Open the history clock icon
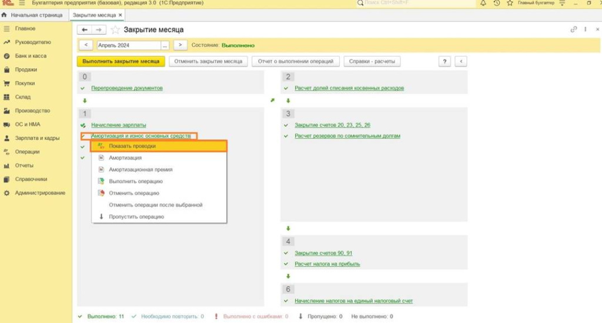 coord(497,4)
